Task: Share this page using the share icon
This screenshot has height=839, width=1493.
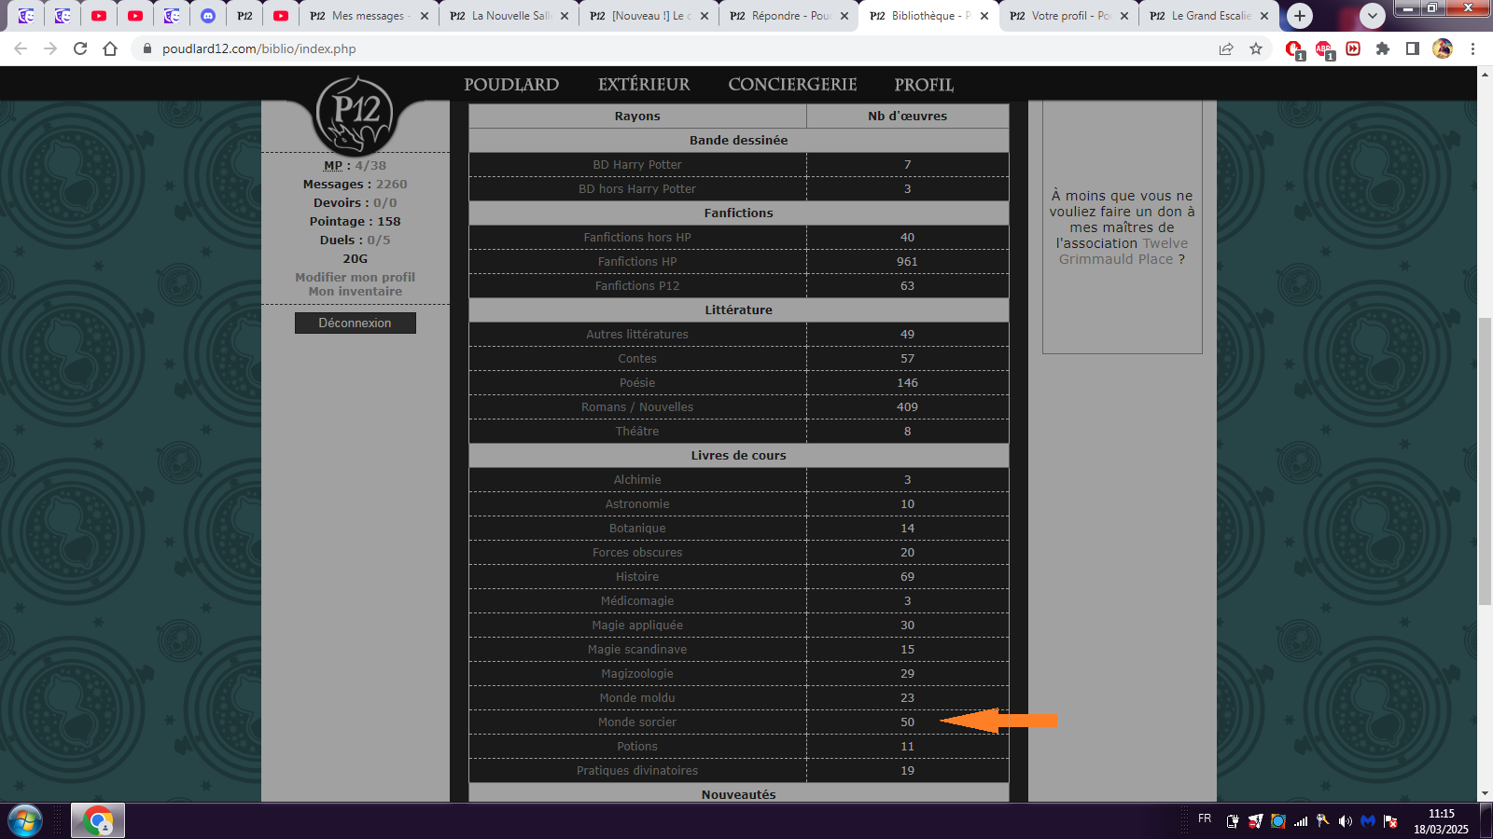Action: point(1226,48)
